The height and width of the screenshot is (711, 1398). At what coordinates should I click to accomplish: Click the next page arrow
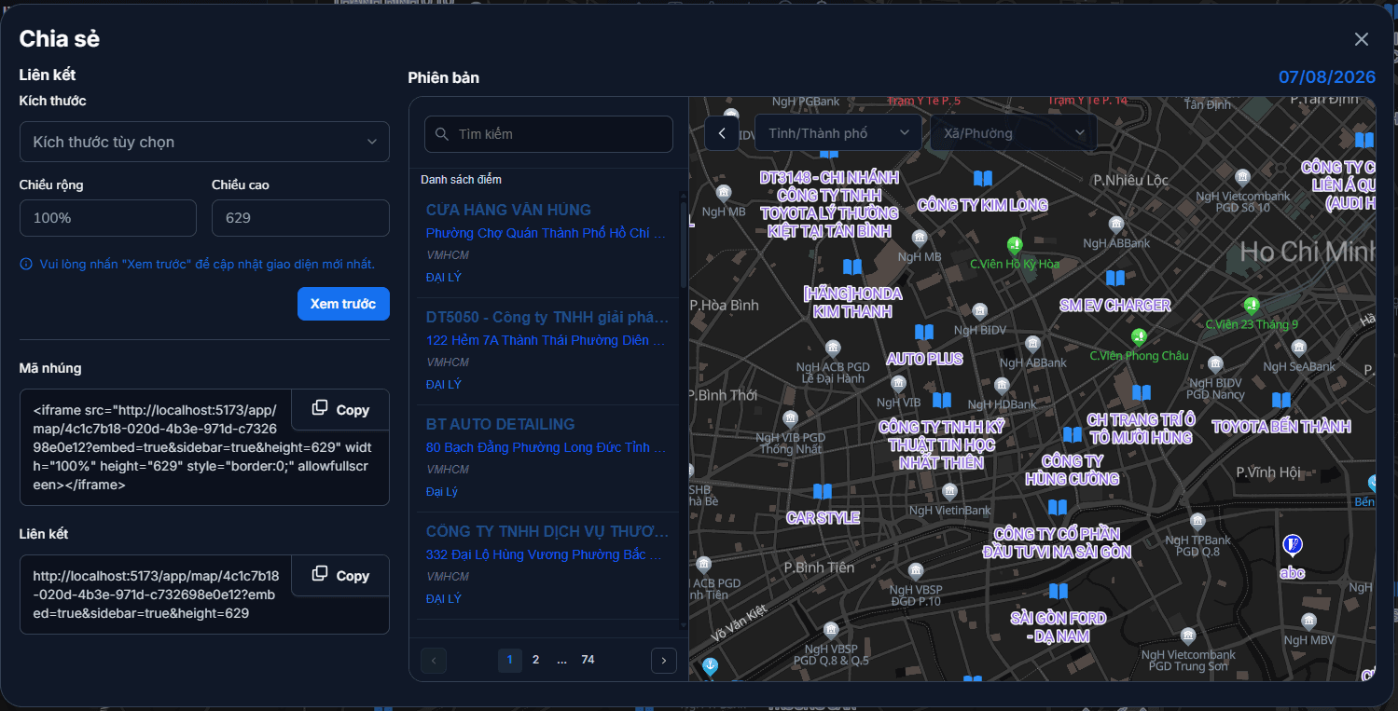tap(663, 661)
